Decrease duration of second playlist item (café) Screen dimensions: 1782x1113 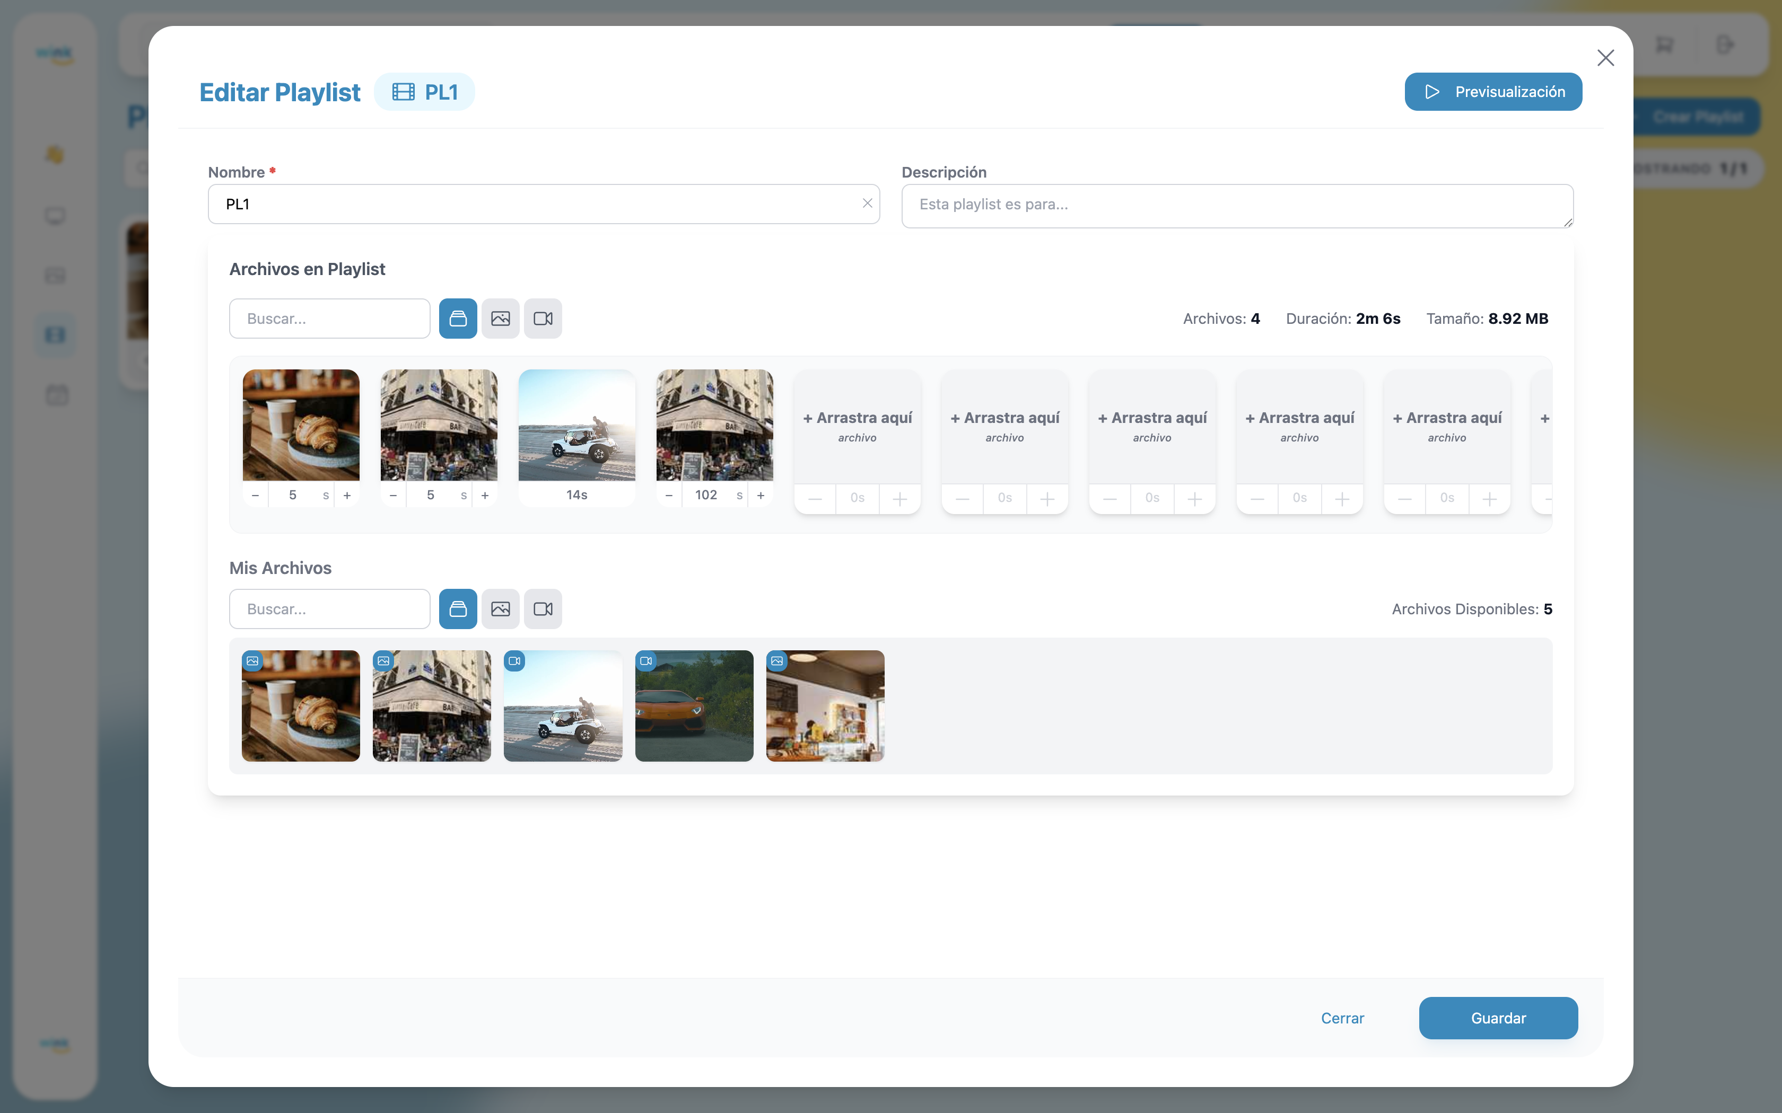pos(393,496)
